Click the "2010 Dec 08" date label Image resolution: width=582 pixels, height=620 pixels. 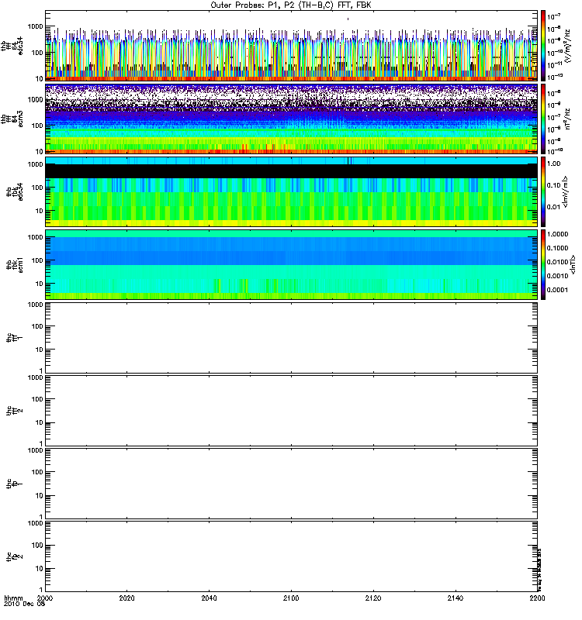pyautogui.click(x=25, y=604)
